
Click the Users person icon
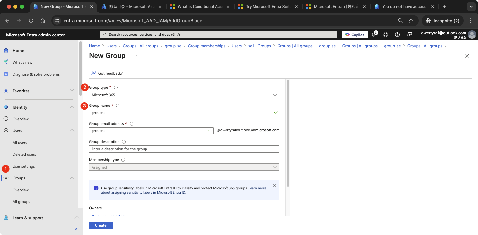[x=6, y=130]
